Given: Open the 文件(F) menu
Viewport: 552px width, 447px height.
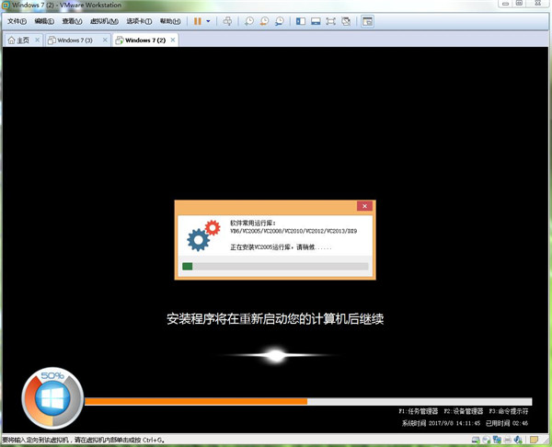Looking at the screenshot, I should point(17,21).
